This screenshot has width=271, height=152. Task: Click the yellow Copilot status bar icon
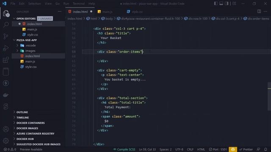pyautogui.click(x=233, y=149)
